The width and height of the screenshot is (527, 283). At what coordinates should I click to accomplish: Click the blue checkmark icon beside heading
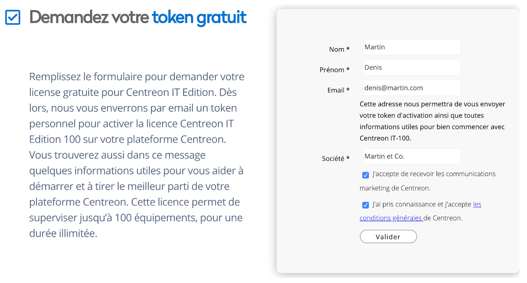click(x=13, y=18)
